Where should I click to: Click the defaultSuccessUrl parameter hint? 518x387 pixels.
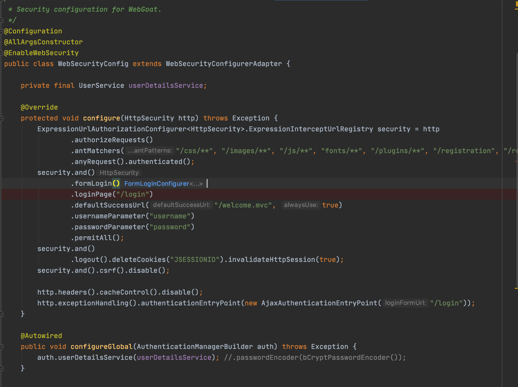pyautogui.click(x=181, y=205)
